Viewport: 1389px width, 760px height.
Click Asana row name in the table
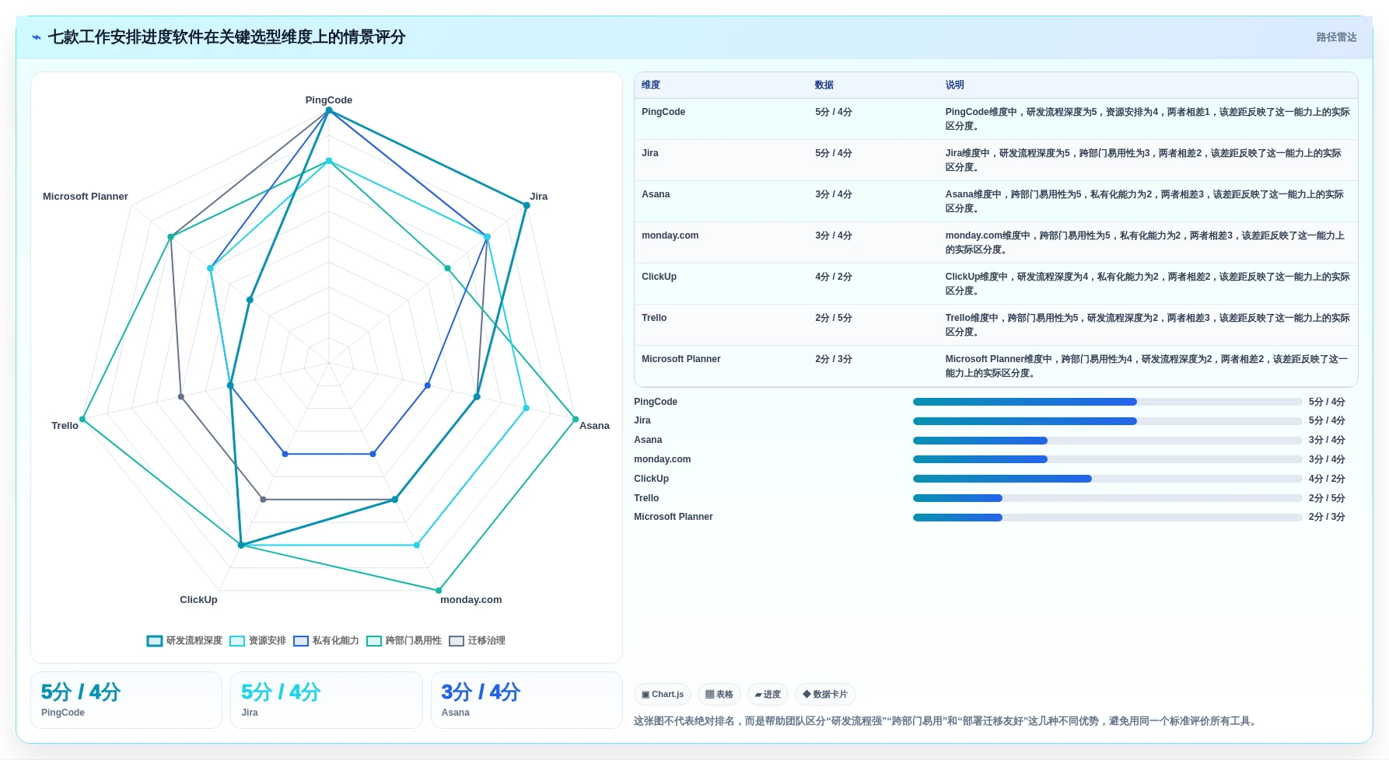(656, 195)
